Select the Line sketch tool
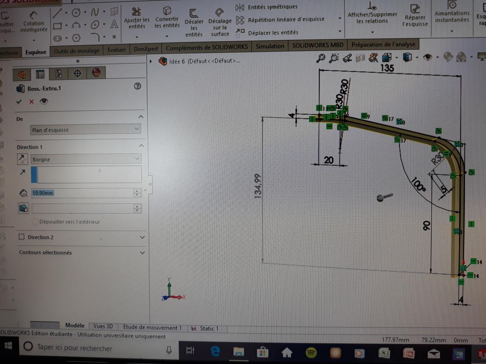Viewport: 486px width, 364px height. click(57, 13)
